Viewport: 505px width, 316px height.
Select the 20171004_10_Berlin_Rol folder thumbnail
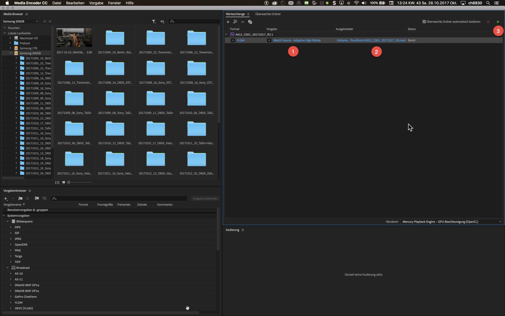click(x=115, y=38)
